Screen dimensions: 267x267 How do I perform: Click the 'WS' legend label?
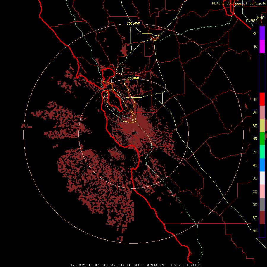click(255, 165)
